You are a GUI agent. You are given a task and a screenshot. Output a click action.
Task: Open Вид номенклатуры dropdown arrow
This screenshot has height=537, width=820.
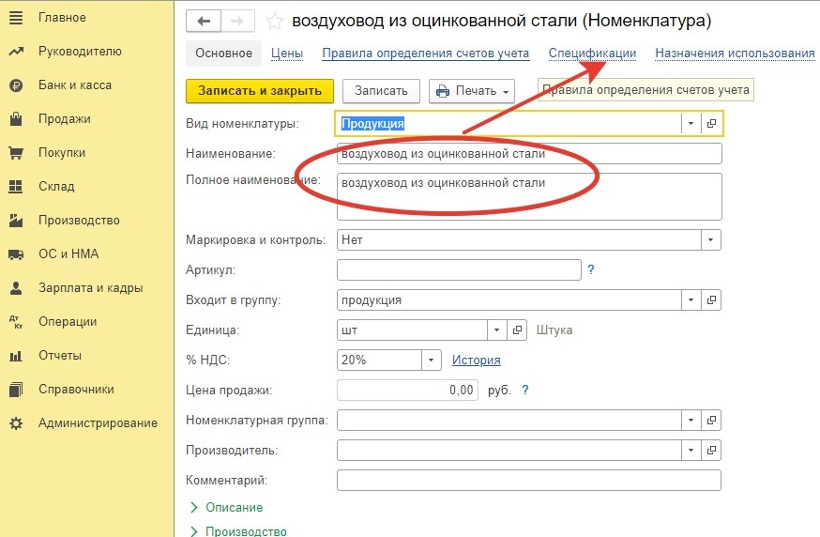click(691, 124)
